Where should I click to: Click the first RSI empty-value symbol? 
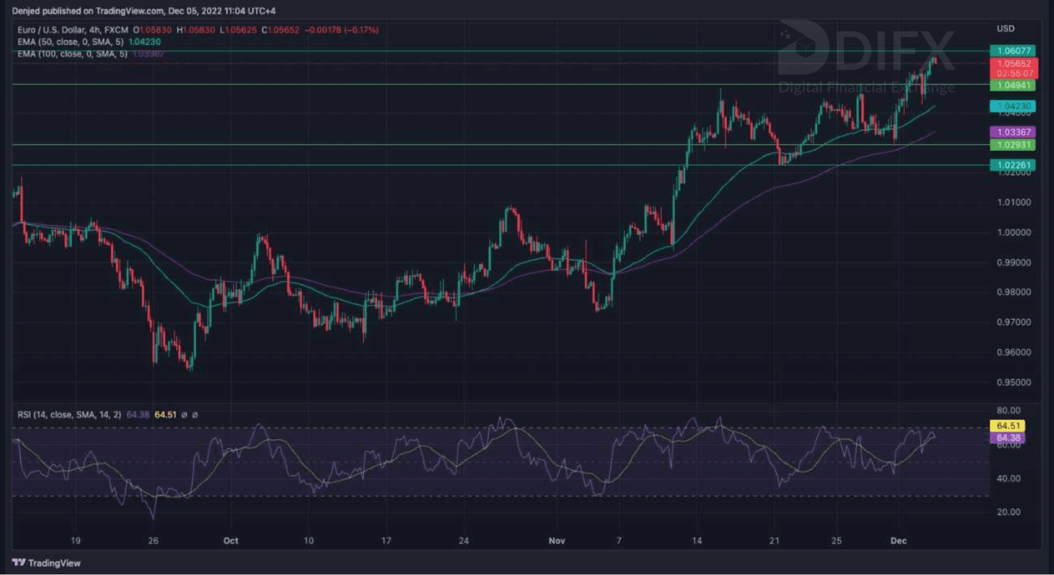pos(184,415)
